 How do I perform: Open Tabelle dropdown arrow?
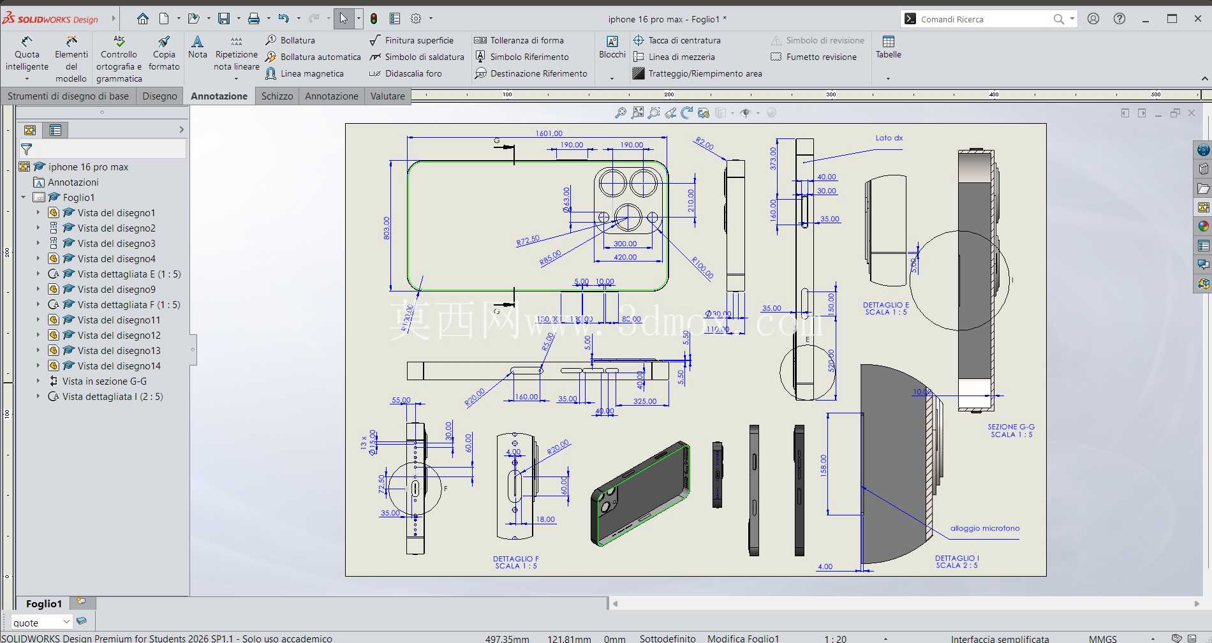[x=888, y=78]
